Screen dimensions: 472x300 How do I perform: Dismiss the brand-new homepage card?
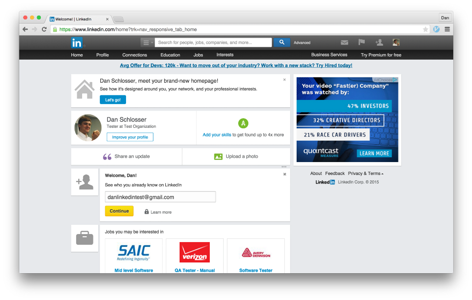pos(284,80)
